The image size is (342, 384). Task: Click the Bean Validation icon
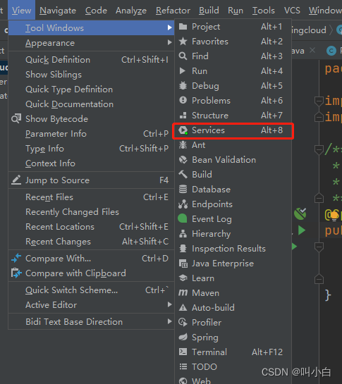click(x=183, y=160)
